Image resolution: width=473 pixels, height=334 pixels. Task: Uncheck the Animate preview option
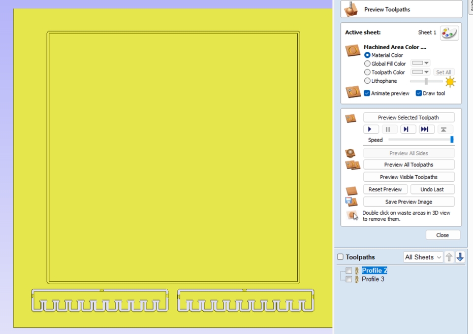pos(367,93)
